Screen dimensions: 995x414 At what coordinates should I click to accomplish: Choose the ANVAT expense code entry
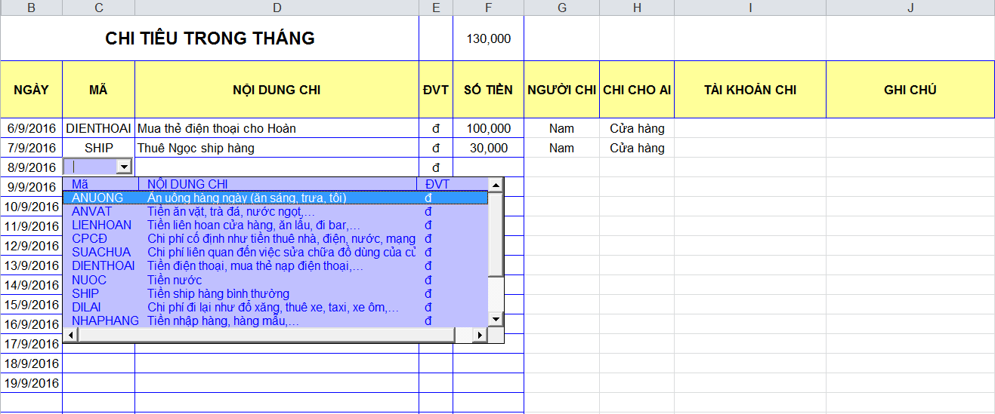click(x=91, y=211)
